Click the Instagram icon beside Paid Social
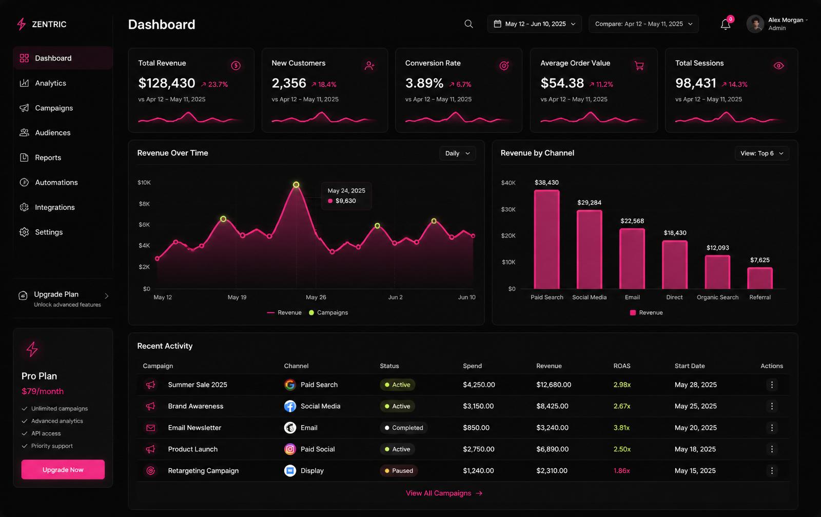Viewport: 821px width, 517px height. point(290,449)
